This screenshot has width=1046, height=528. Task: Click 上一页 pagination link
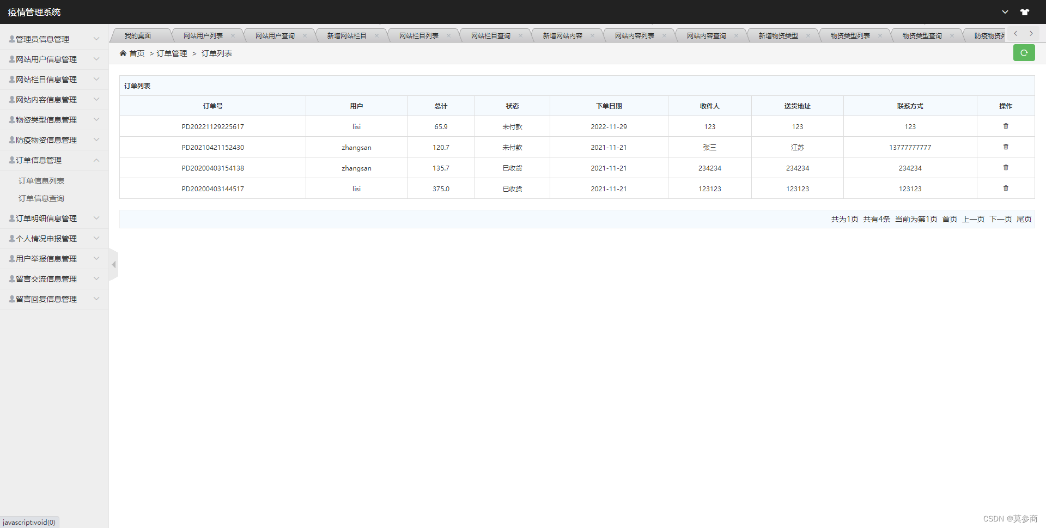973,219
